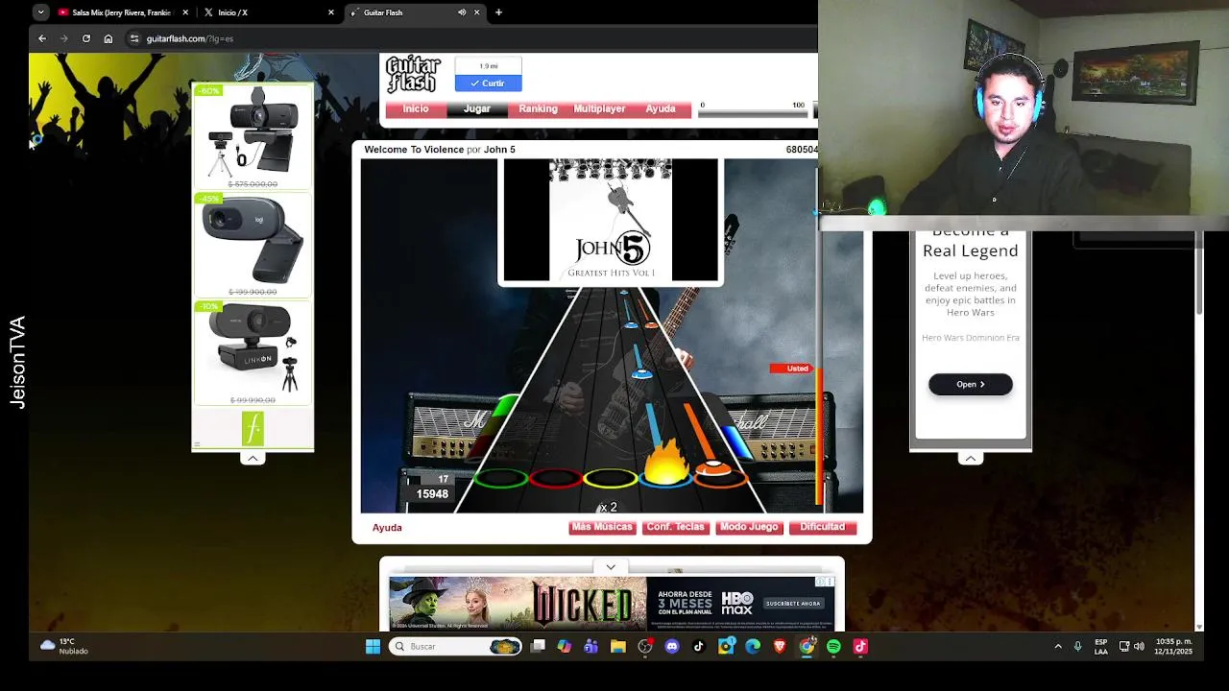This screenshot has width=1229, height=691.
Task: Open Microsoft Teams from taskbar
Action: (590, 647)
